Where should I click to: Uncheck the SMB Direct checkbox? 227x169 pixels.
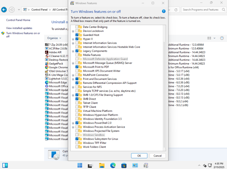[x=77, y=99]
